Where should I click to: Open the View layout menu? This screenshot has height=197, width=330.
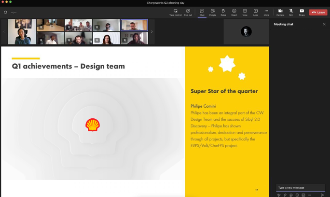click(245, 12)
